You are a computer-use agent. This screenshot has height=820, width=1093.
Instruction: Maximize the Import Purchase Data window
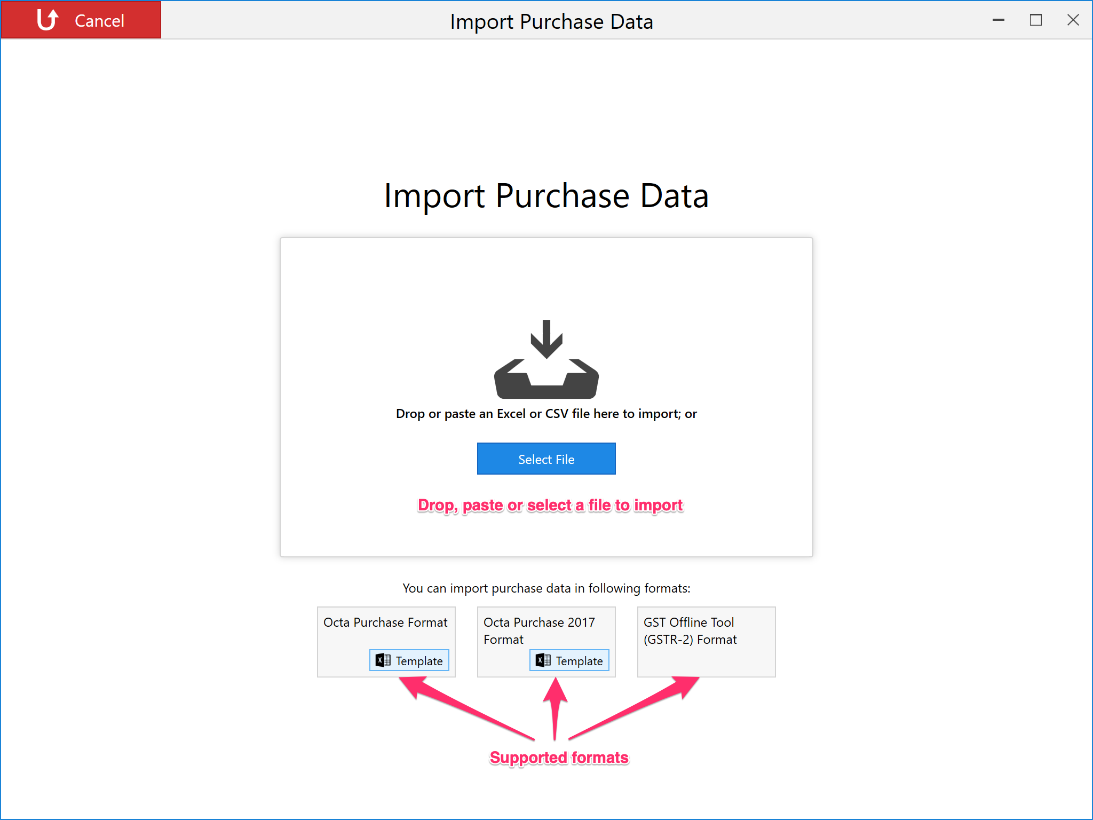(x=1035, y=20)
